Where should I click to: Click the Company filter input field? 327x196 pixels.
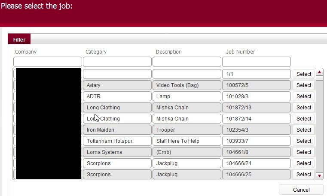(x=47, y=62)
